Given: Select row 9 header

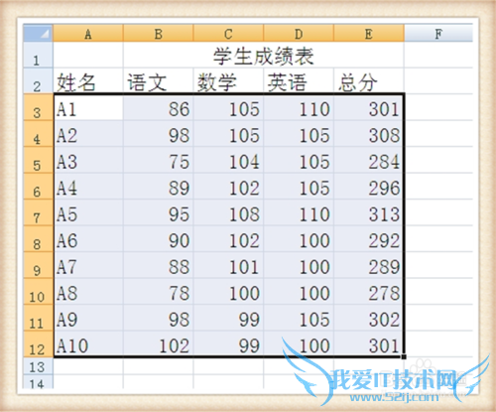Looking at the screenshot, I should point(38,265).
